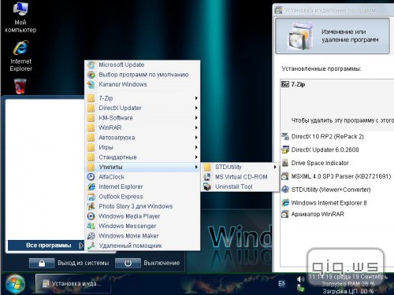The image size is (394, 295).
Task: Click the 7-Zip icon in installed programs
Action: [285, 84]
